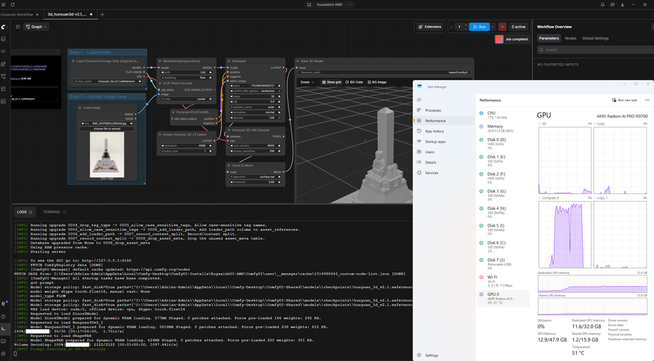Toggle the Load Image node collapse dot
This screenshot has width=654, height=361.
pos(80,108)
